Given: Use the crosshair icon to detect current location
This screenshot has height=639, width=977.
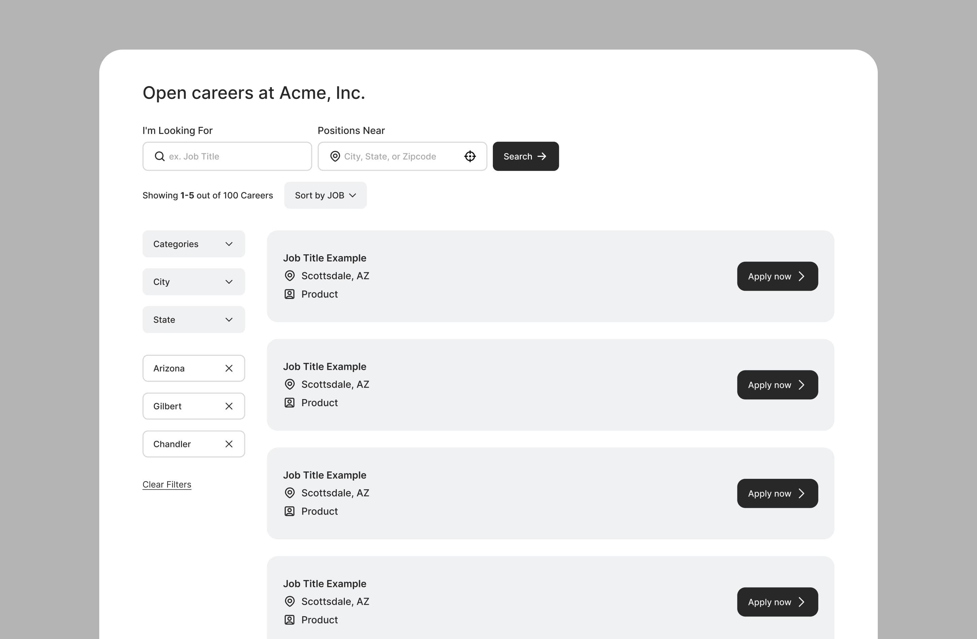Looking at the screenshot, I should click(470, 156).
